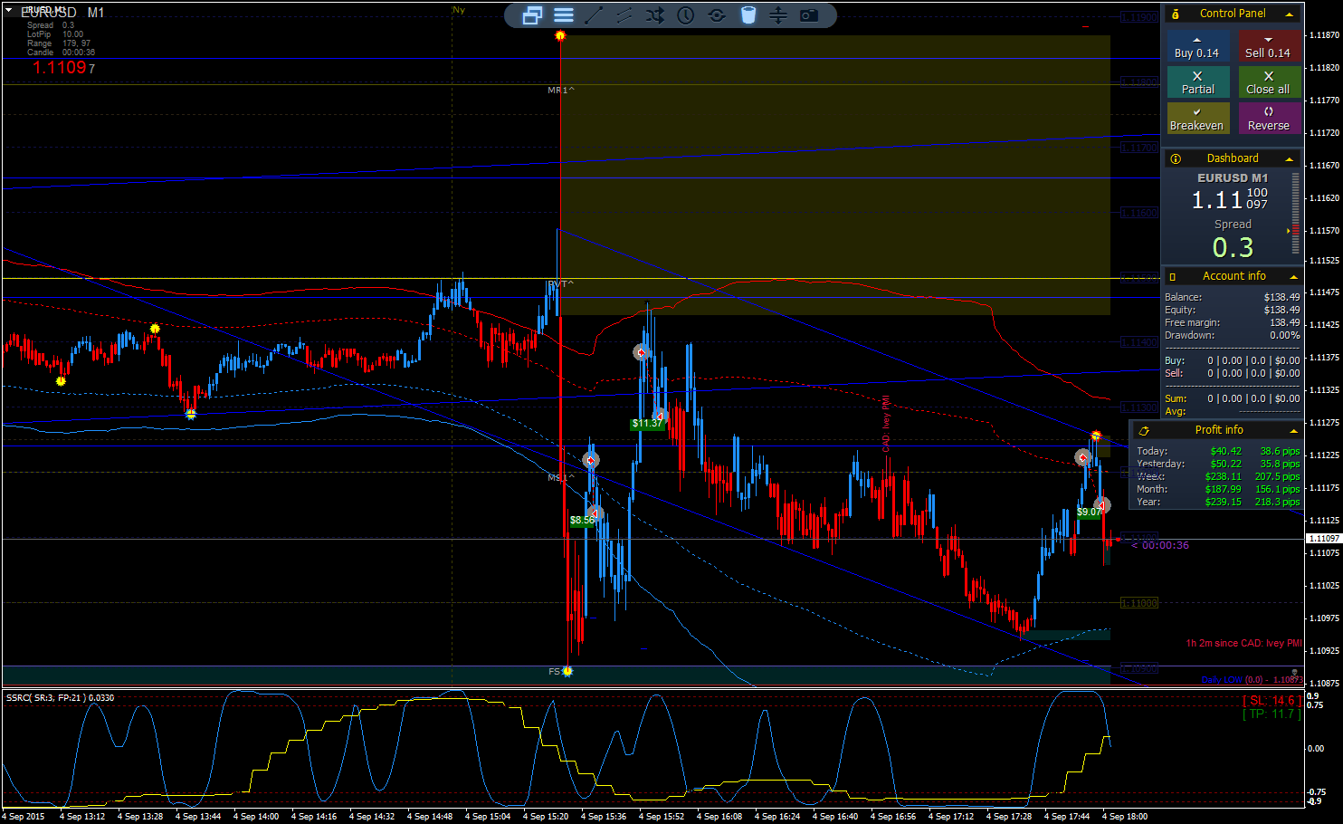Collapse the Dashboard section
The image size is (1343, 824).
pyautogui.click(x=1290, y=158)
